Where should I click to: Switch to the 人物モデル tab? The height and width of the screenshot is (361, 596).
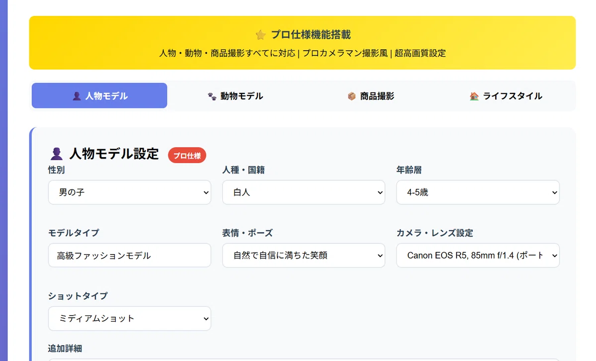(x=99, y=95)
